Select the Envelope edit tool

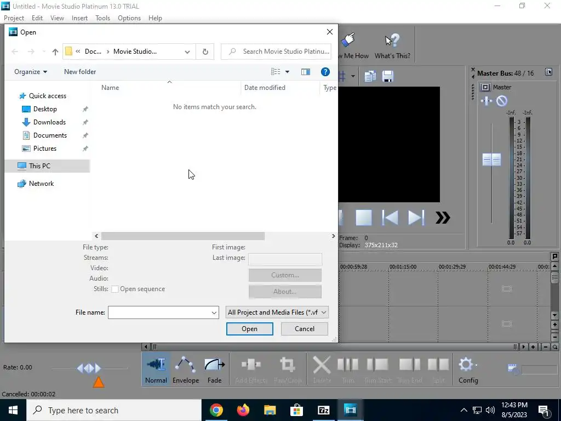(x=186, y=370)
